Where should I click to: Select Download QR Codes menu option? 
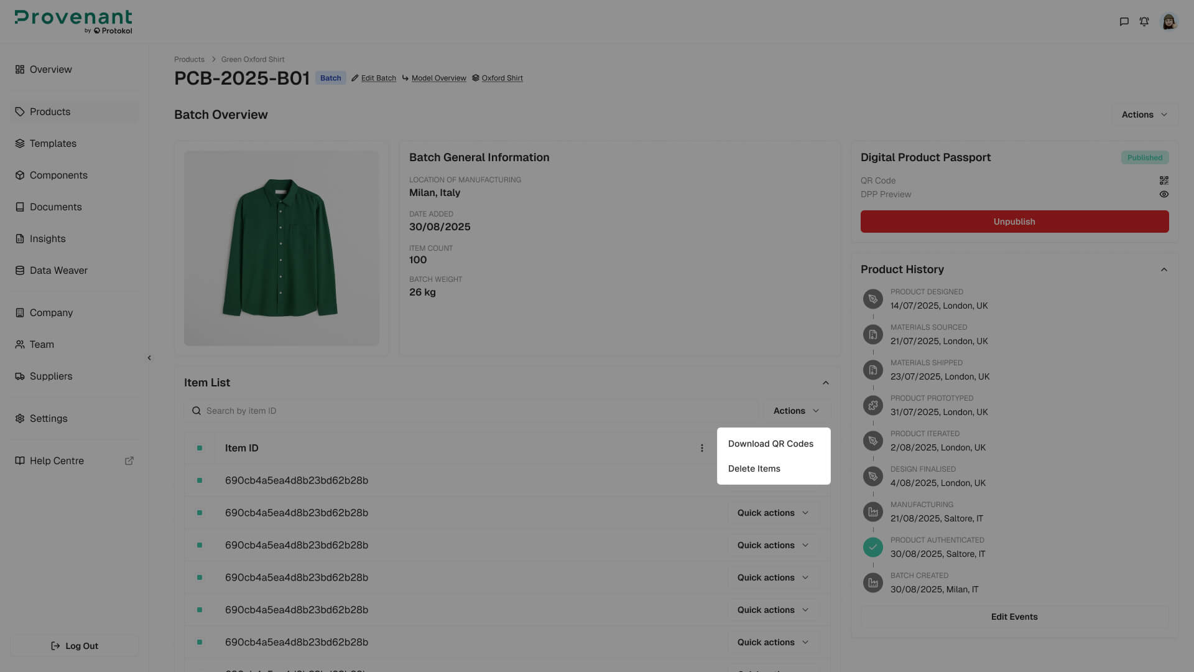(x=774, y=444)
